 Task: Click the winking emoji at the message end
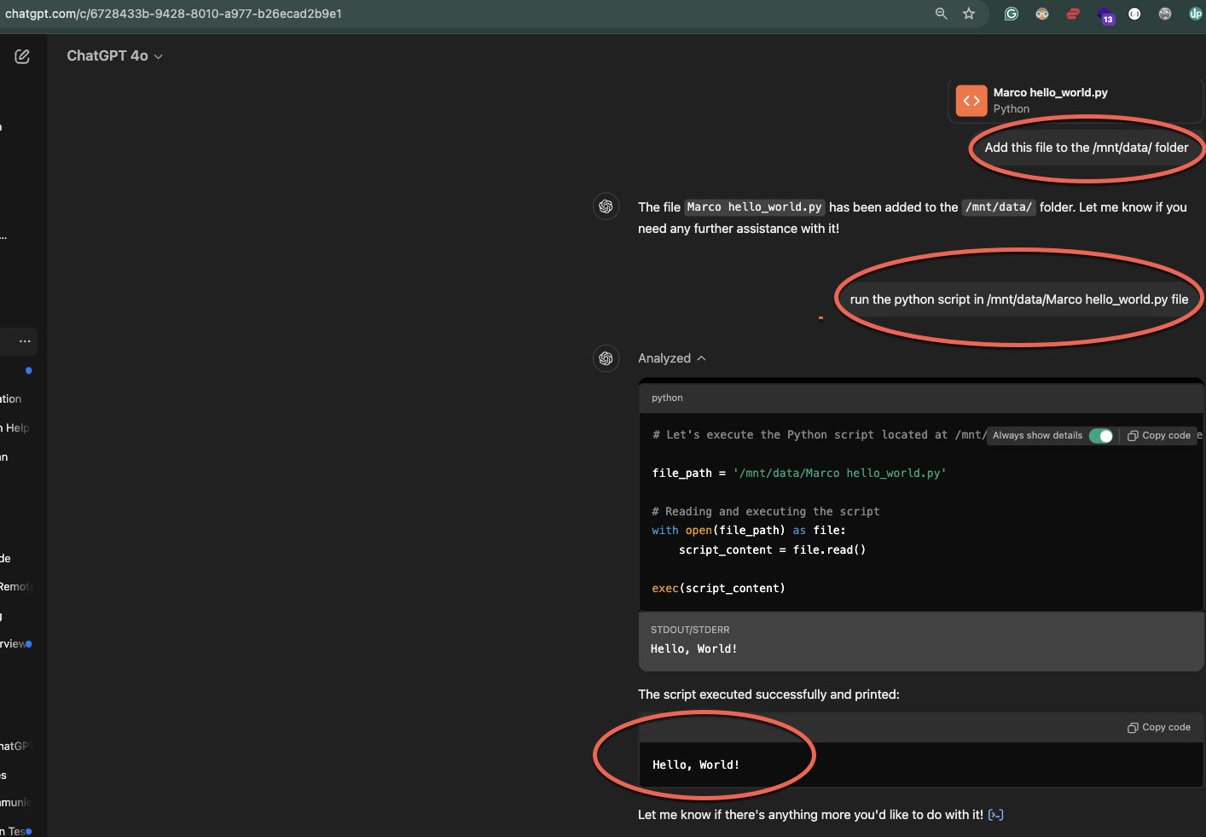click(995, 815)
